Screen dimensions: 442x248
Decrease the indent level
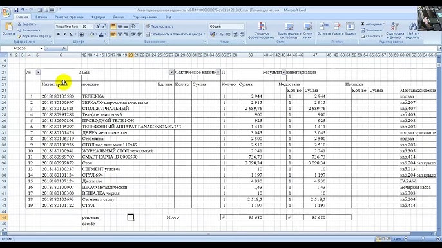(x=133, y=34)
